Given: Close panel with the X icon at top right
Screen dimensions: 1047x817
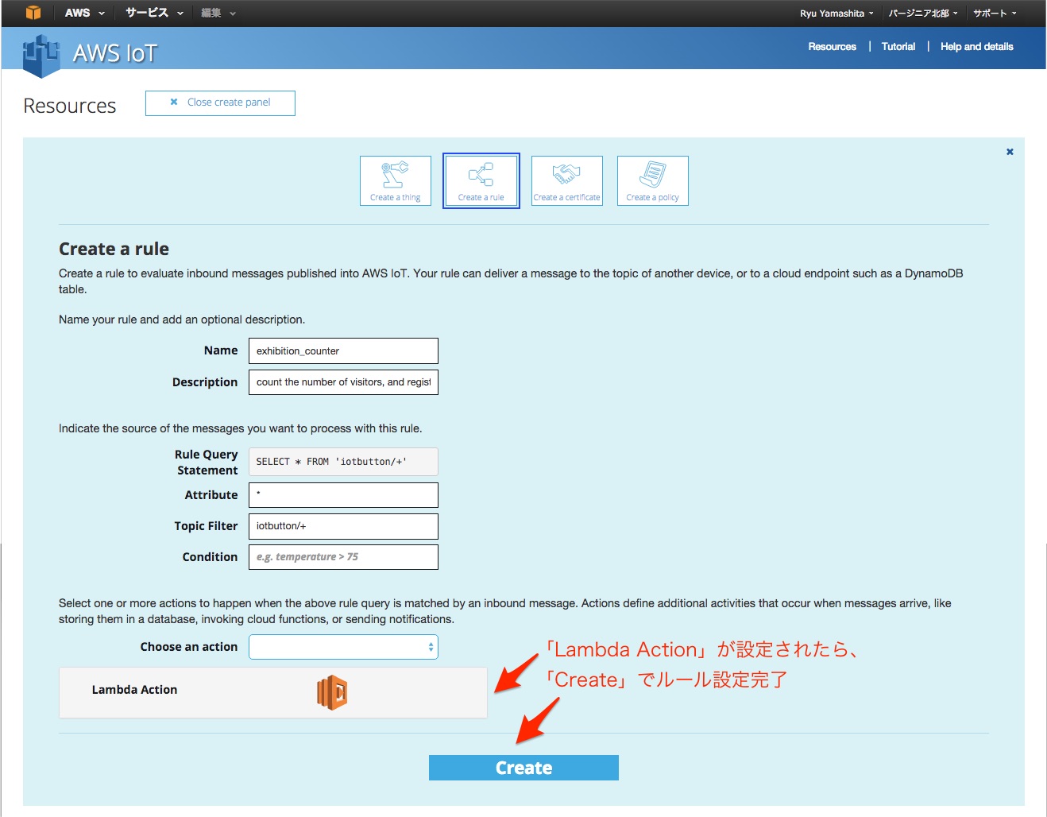Looking at the screenshot, I should 1010,152.
